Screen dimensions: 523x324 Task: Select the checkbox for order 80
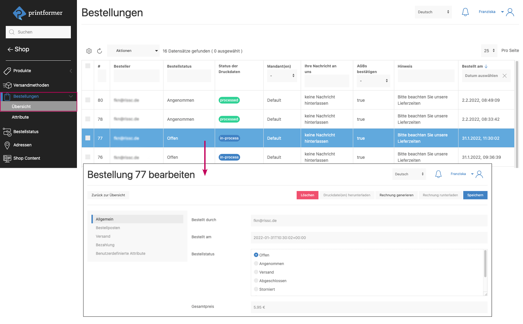pos(88,100)
